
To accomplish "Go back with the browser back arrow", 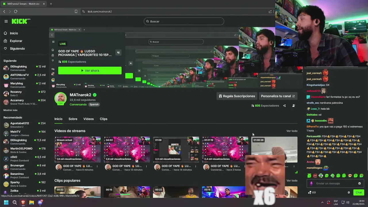I will pyautogui.click(x=4, y=11).
